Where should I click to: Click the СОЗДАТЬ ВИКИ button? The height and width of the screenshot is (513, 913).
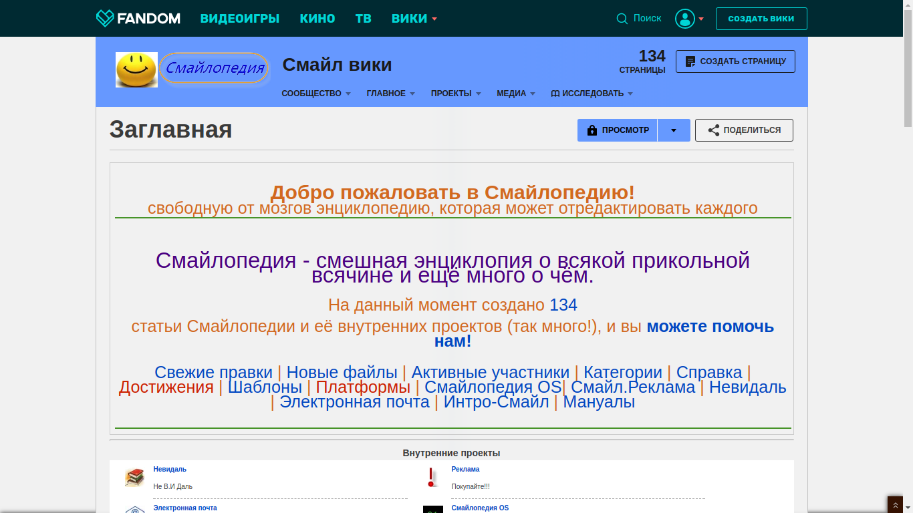coord(761,19)
